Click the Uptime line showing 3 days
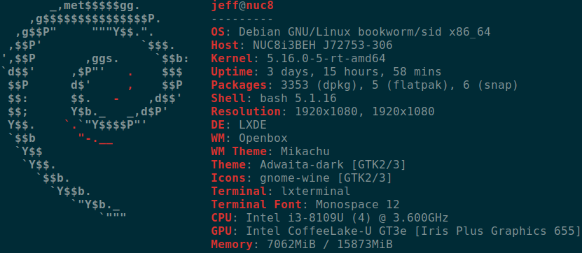Image resolution: width=582 pixels, height=253 pixels. click(x=326, y=72)
